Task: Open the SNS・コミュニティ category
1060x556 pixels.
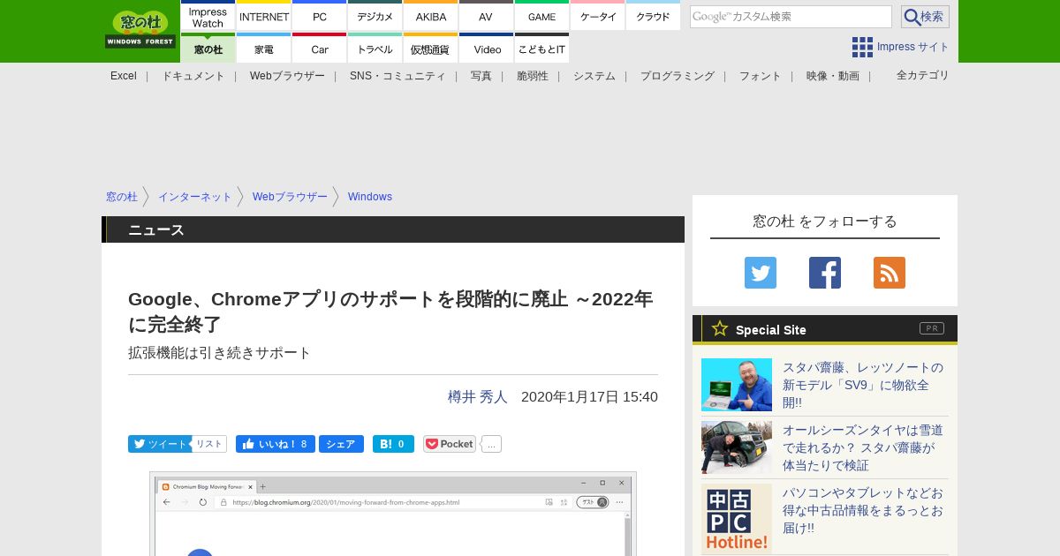Action: tap(397, 76)
